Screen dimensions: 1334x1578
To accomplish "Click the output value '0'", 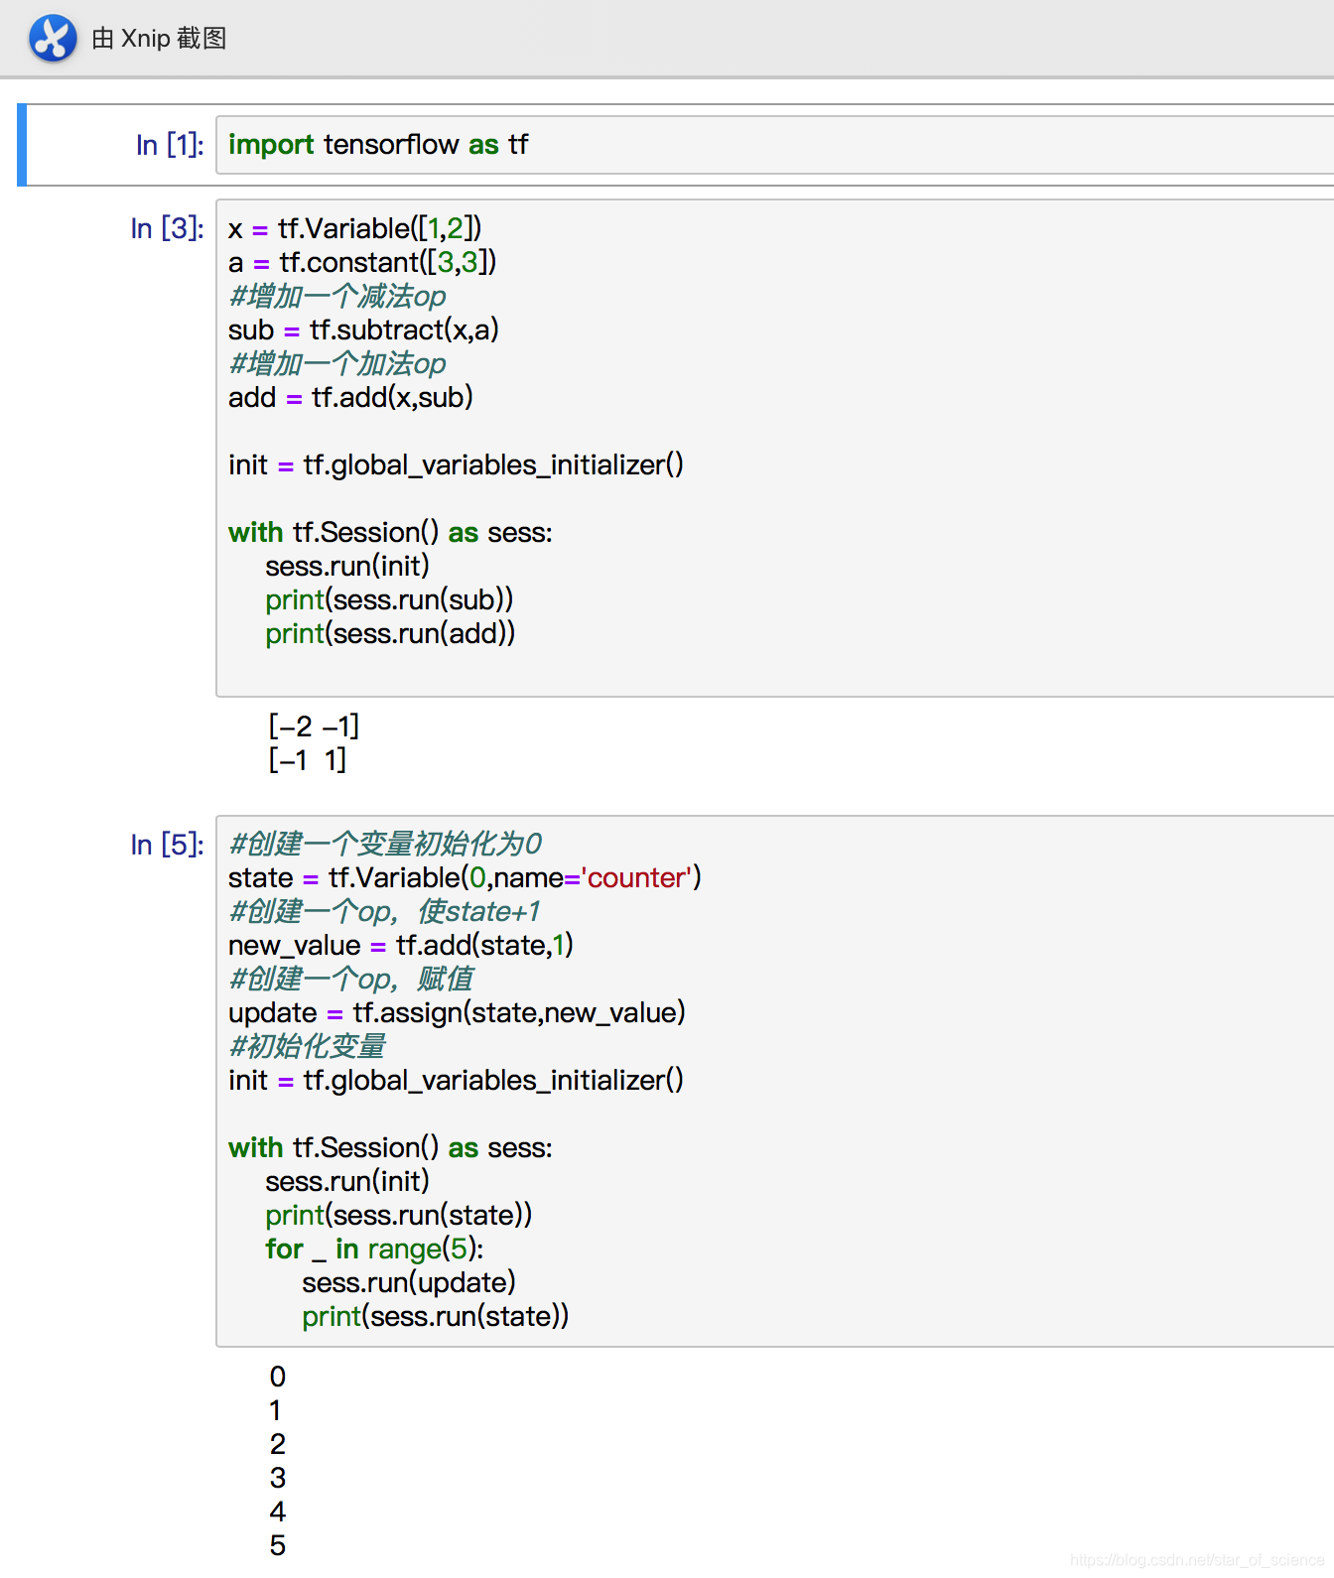I will coord(278,1377).
